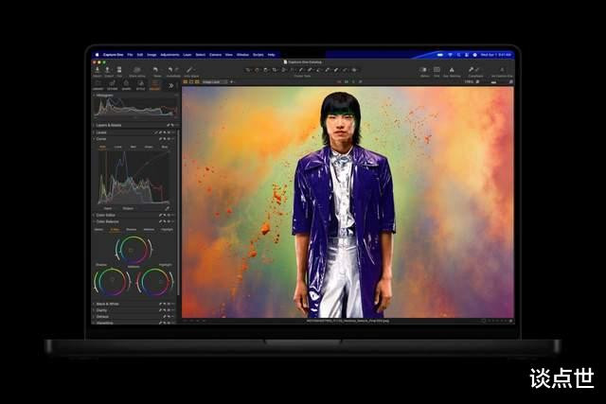Select the Adjust tool tab icon
Viewport: 606px width, 404px height.
pos(153,85)
